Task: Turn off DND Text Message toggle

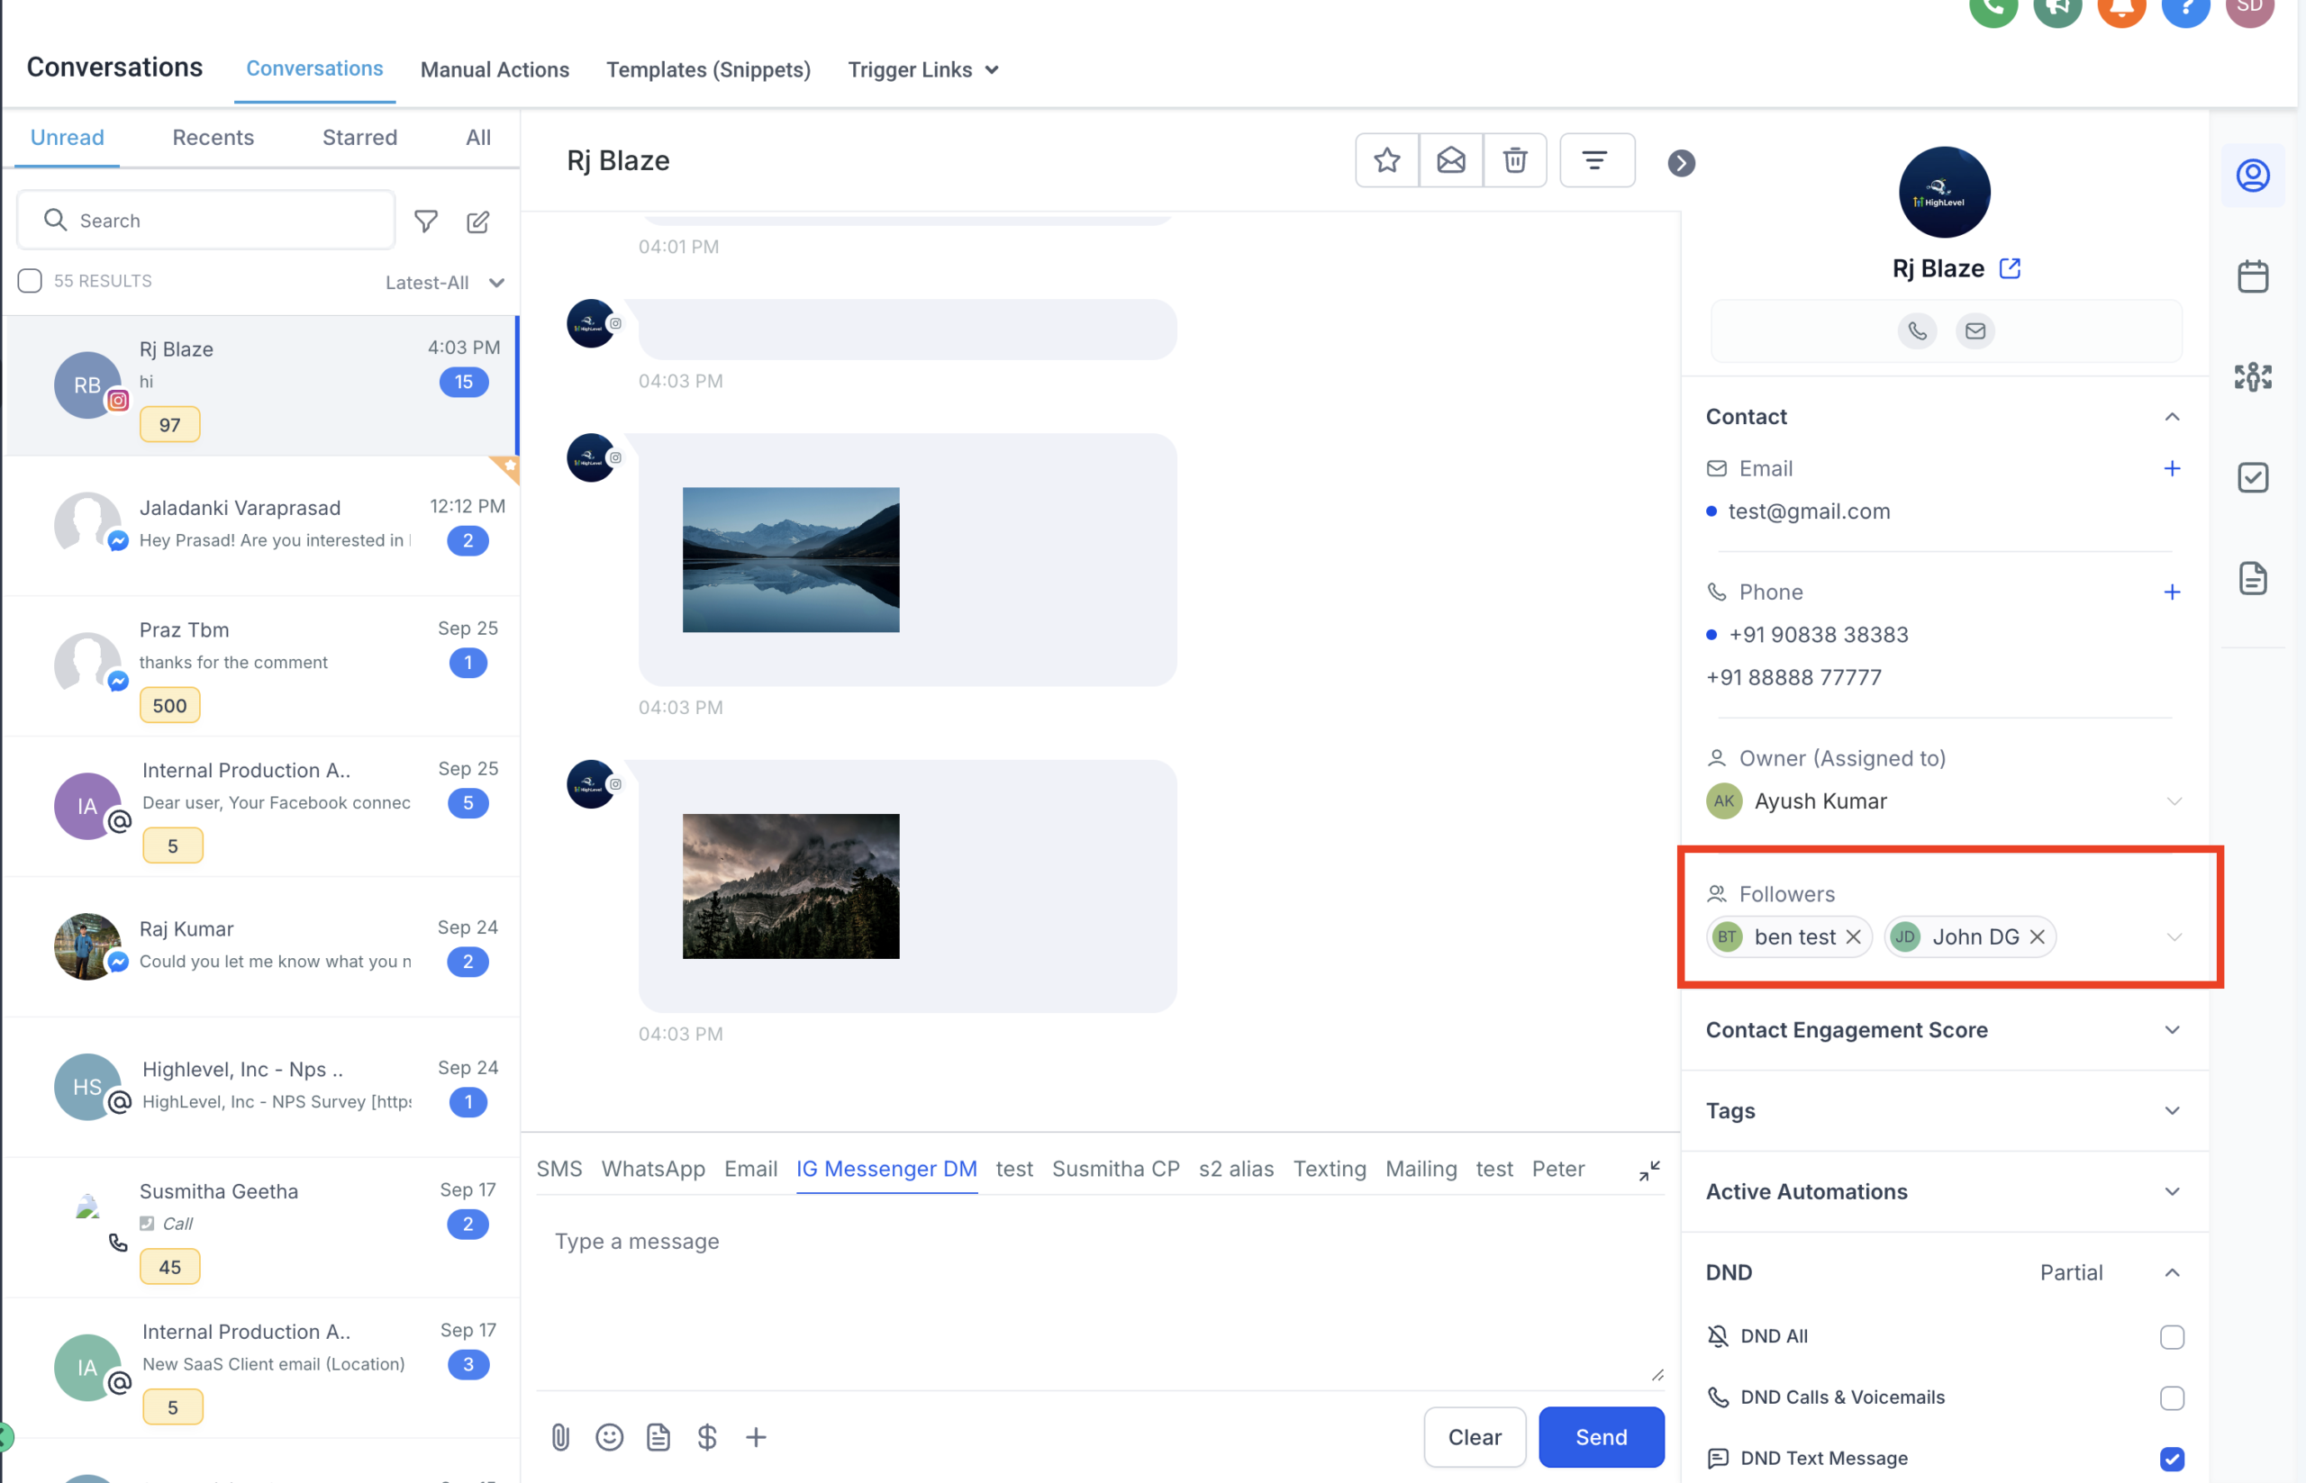Action: 2171,1458
